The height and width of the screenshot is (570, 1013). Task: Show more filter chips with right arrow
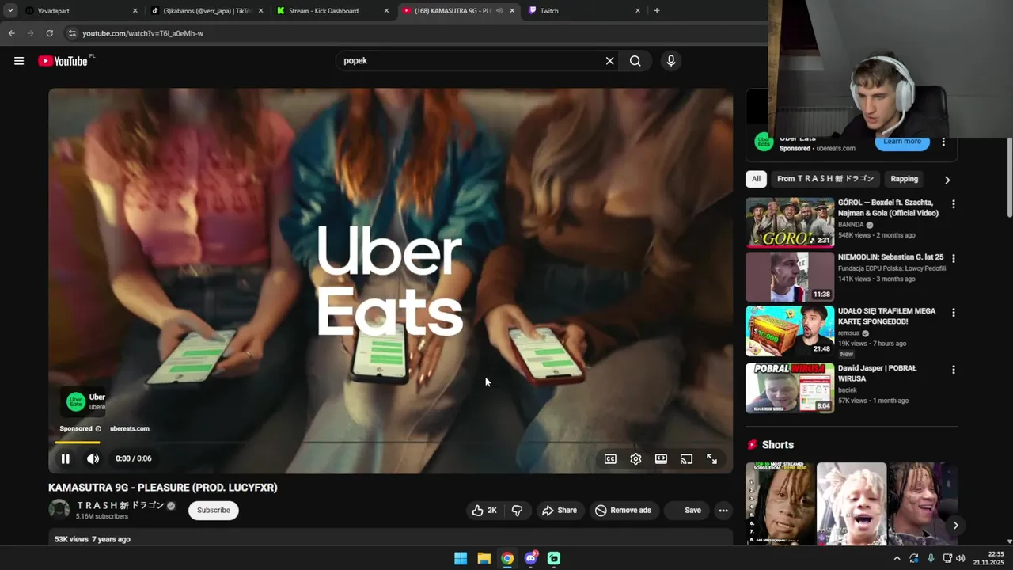click(x=947, y=180)
